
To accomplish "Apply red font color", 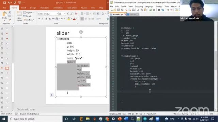I will pos(74,19).
